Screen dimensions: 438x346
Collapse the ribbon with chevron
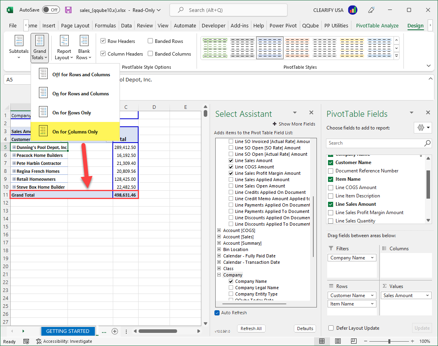pos(428,66)
